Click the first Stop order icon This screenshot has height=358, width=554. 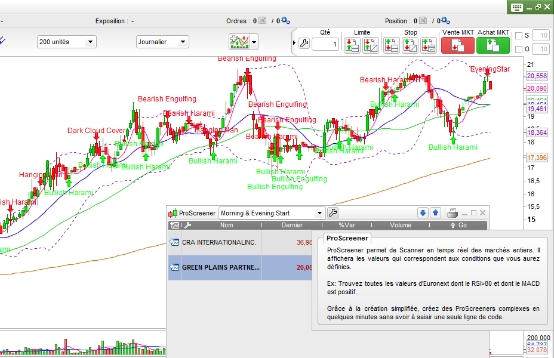click(392, 45)
